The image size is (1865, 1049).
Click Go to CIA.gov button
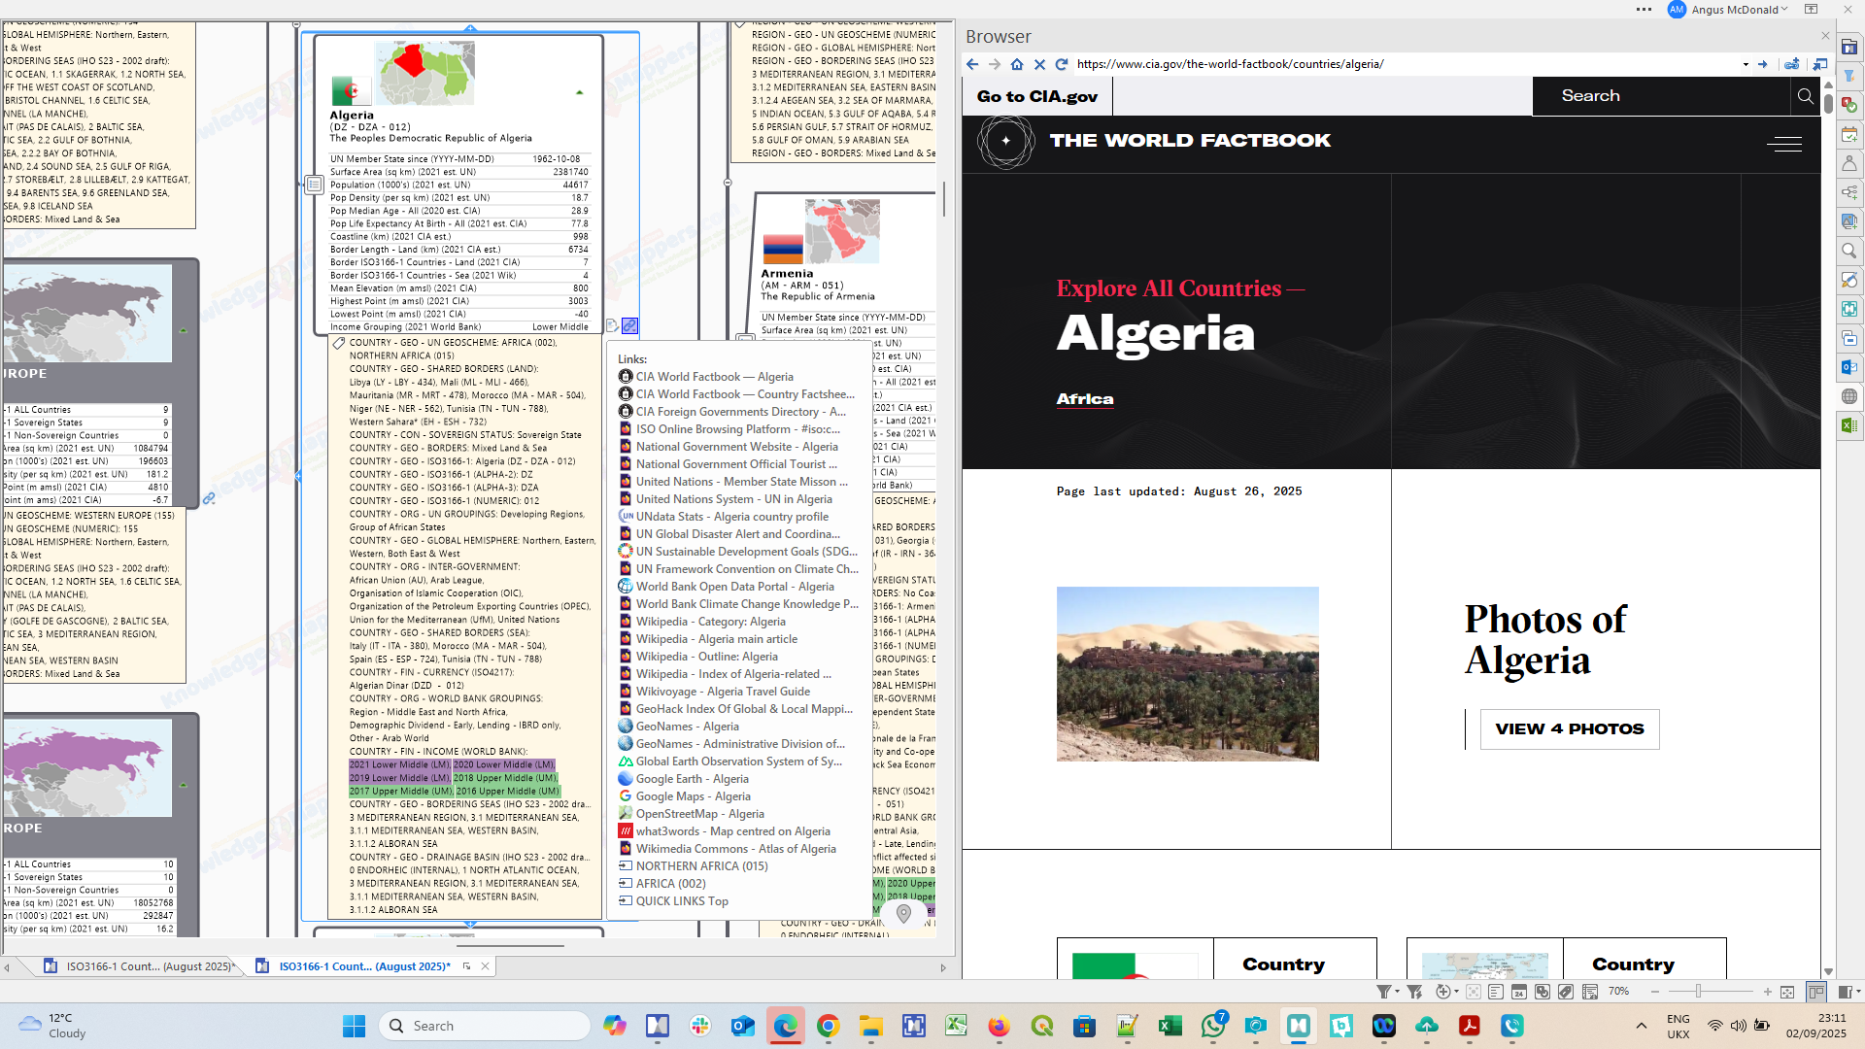click(x=1036, y=96)
